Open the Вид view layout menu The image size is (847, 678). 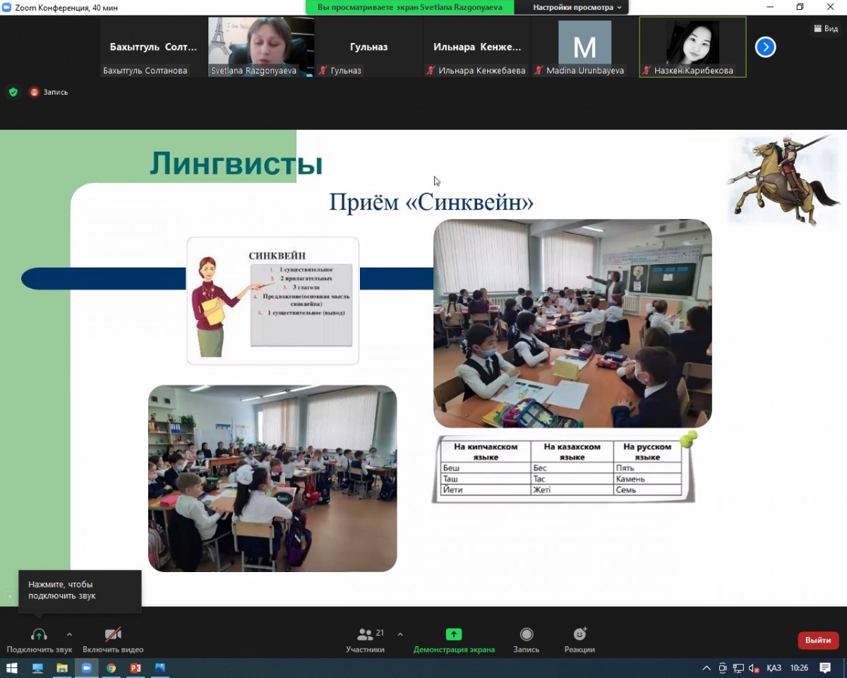tap(825, 28)
